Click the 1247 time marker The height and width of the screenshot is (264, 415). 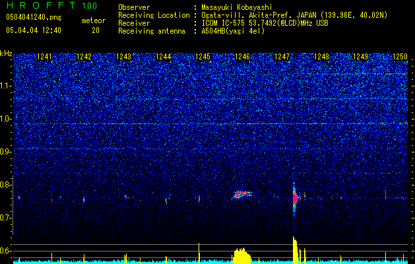tap(282, 57)
